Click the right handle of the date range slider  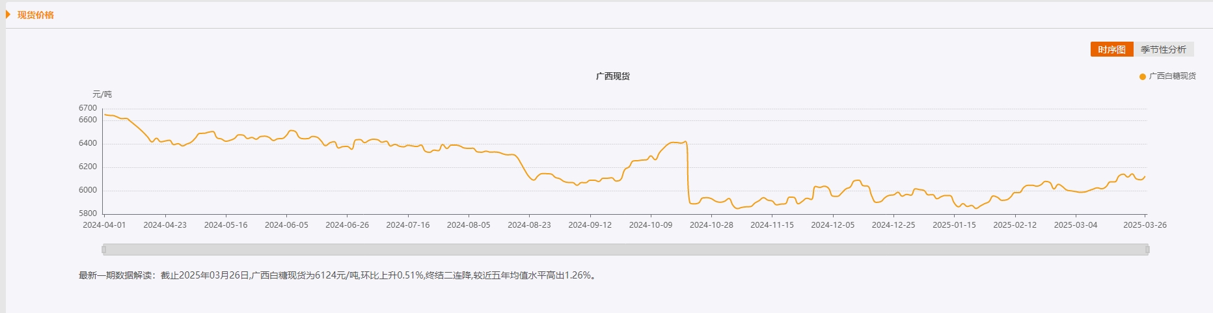pyautogui.click(x=1147, y=249)
